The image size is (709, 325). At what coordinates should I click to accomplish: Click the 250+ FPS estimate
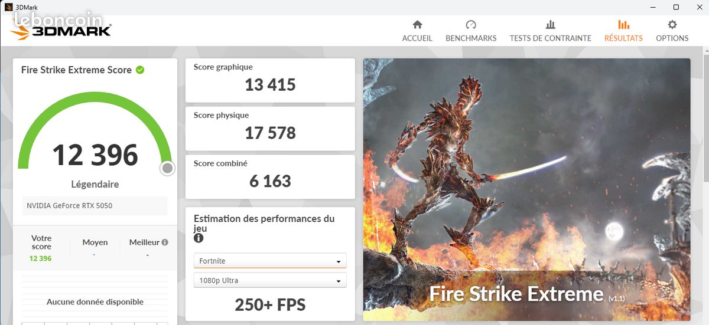270,304
